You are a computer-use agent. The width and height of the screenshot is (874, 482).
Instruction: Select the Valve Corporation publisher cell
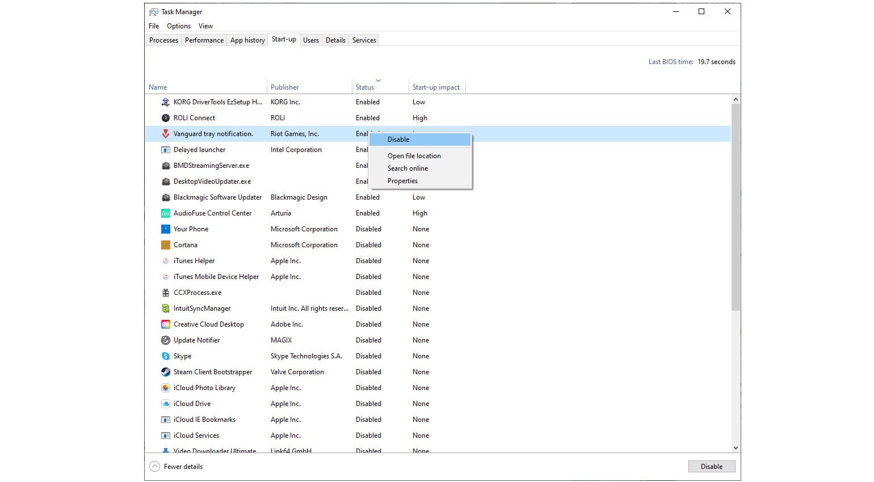[297, 372]
